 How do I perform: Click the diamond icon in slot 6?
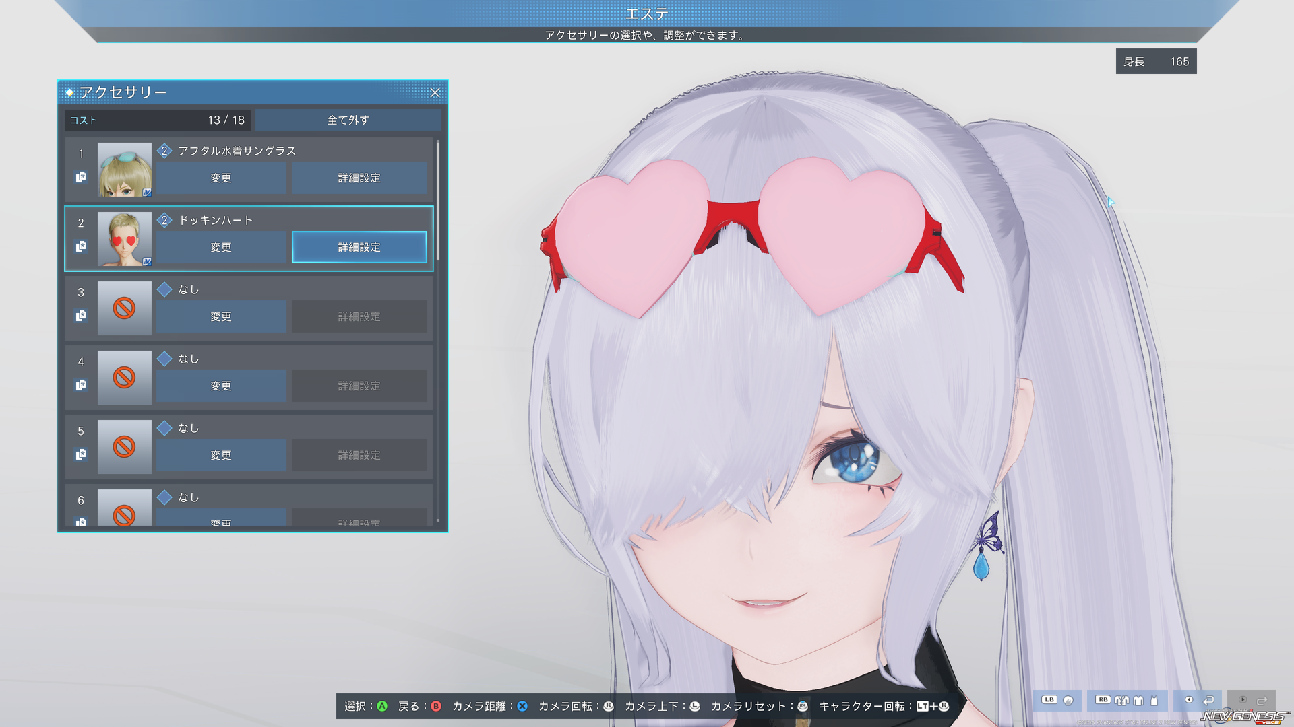click(x=164, y=497)
